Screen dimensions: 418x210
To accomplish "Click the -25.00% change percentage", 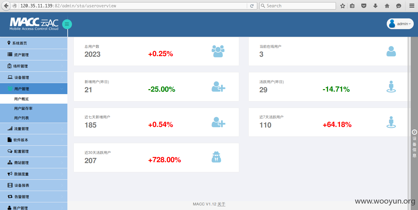I will [162, 90].
